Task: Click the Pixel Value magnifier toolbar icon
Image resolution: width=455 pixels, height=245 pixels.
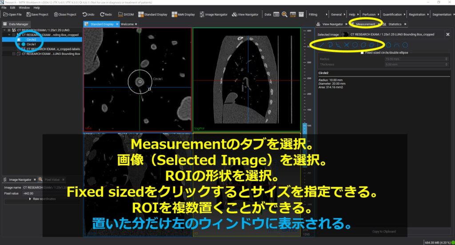Action: tap(284, 14)
